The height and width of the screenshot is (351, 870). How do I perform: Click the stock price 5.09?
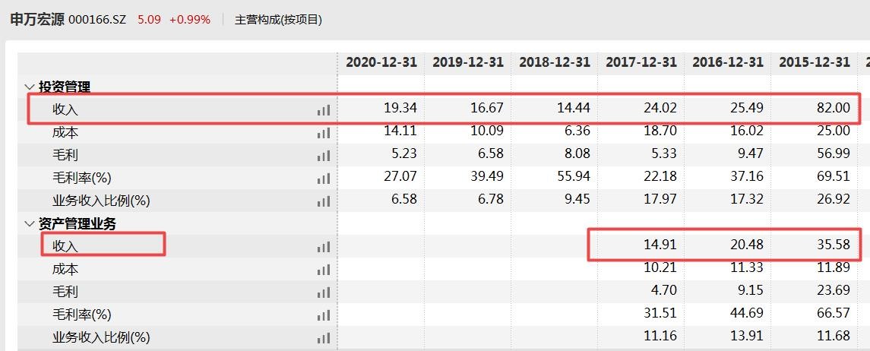tap(149, 20)
